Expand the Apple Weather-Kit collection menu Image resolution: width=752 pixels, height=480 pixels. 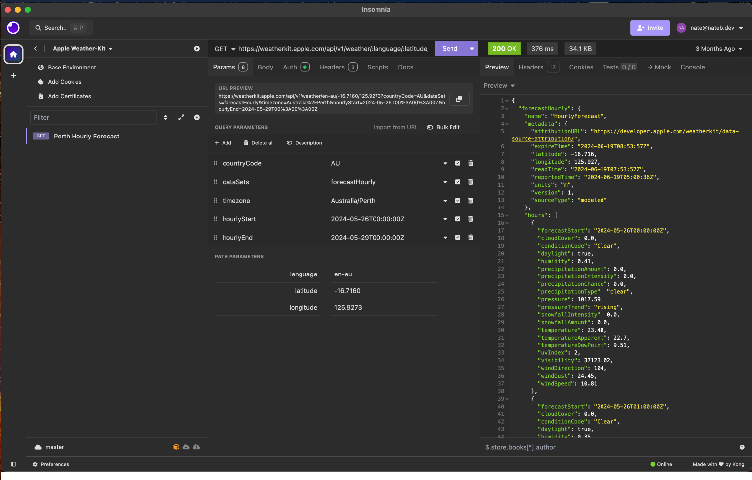[x=82, y=49]
